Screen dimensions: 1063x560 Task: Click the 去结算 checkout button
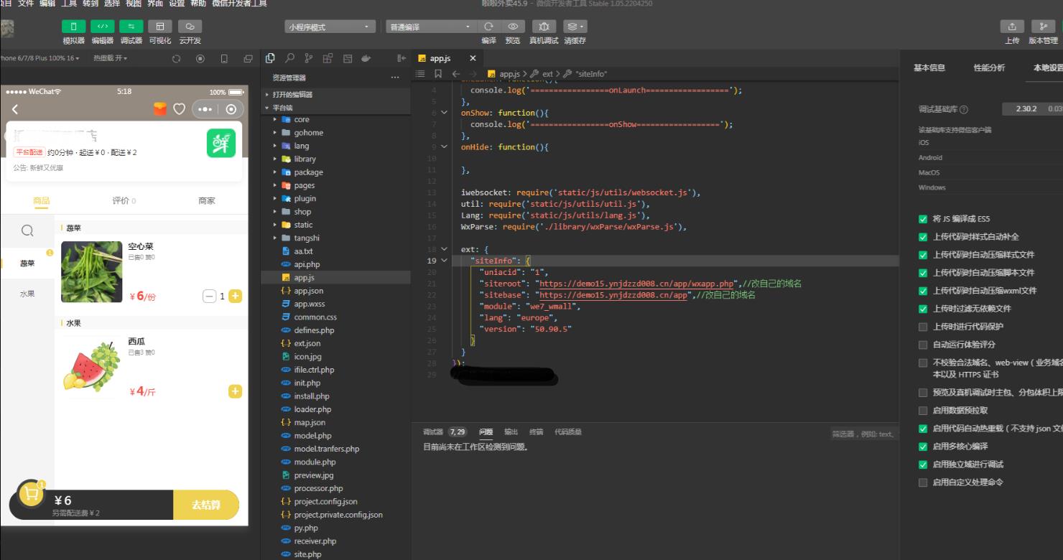click(x=206, y=505)
